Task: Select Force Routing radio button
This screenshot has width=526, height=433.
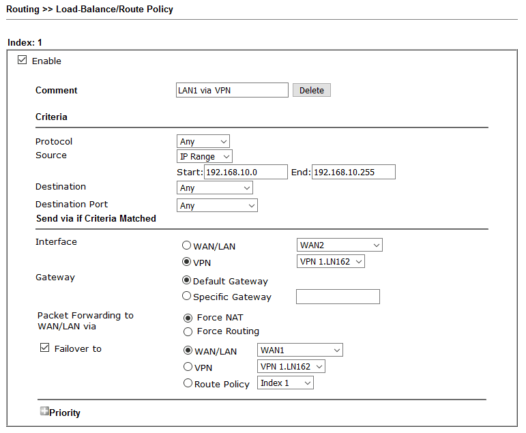Action: coord(188,331)
